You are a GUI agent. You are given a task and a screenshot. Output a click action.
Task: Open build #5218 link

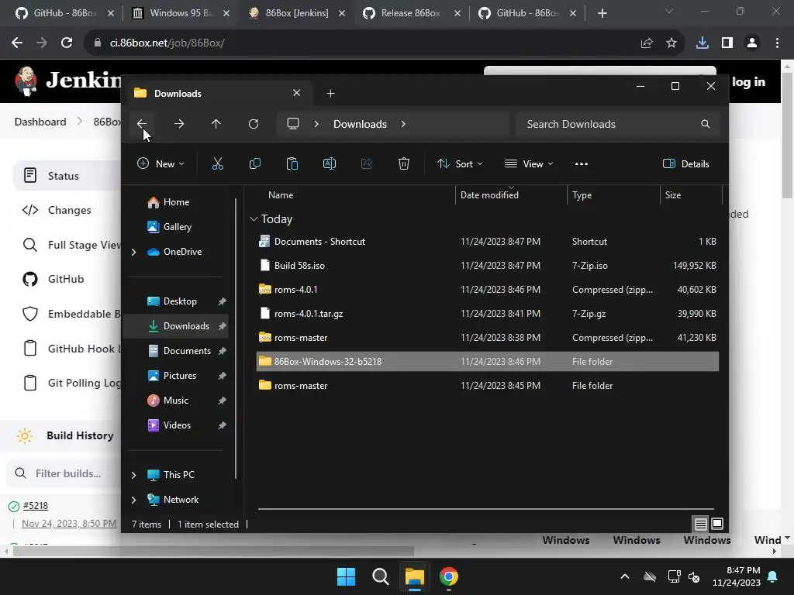coord(36,505)
